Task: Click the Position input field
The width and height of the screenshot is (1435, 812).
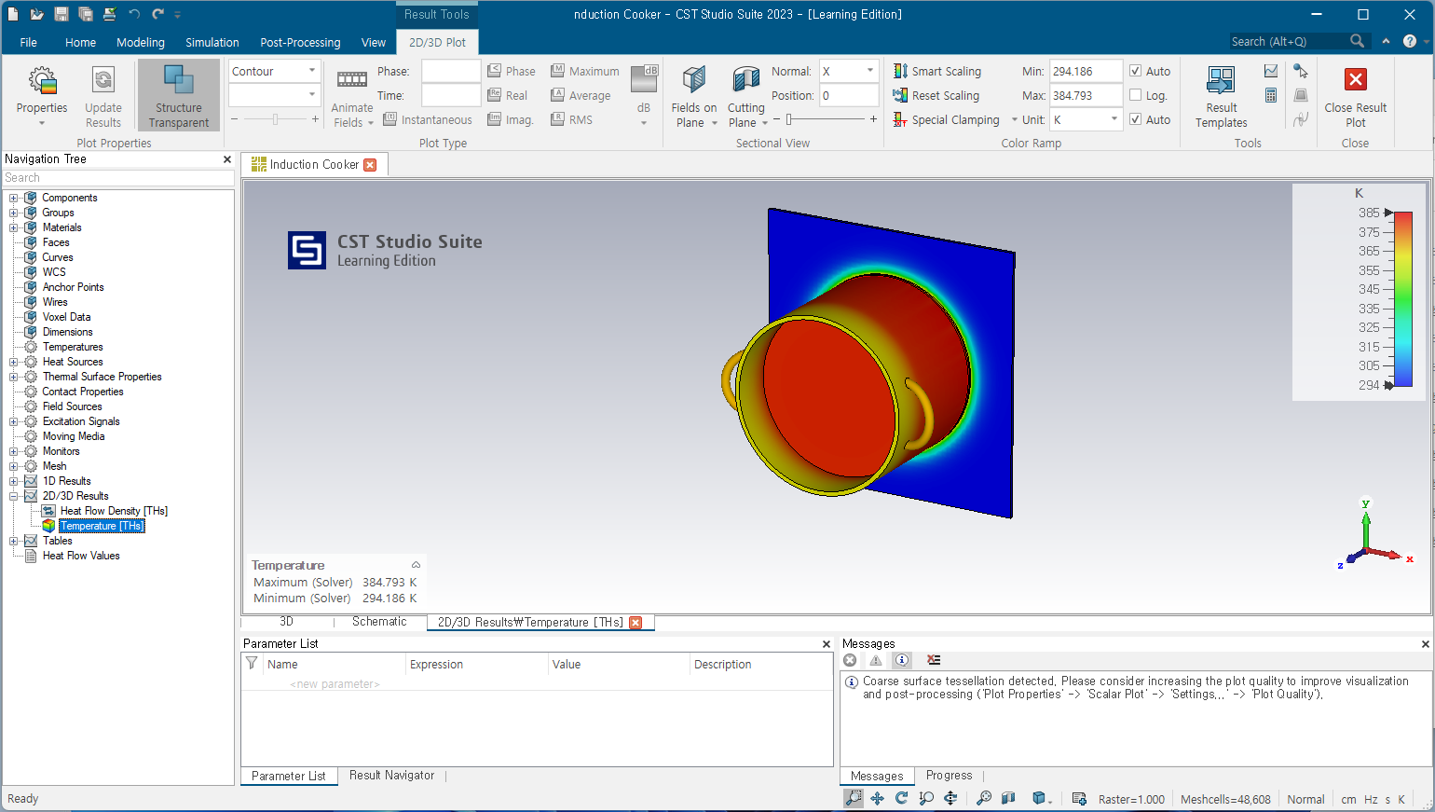Action: click(x=849, y=95)
